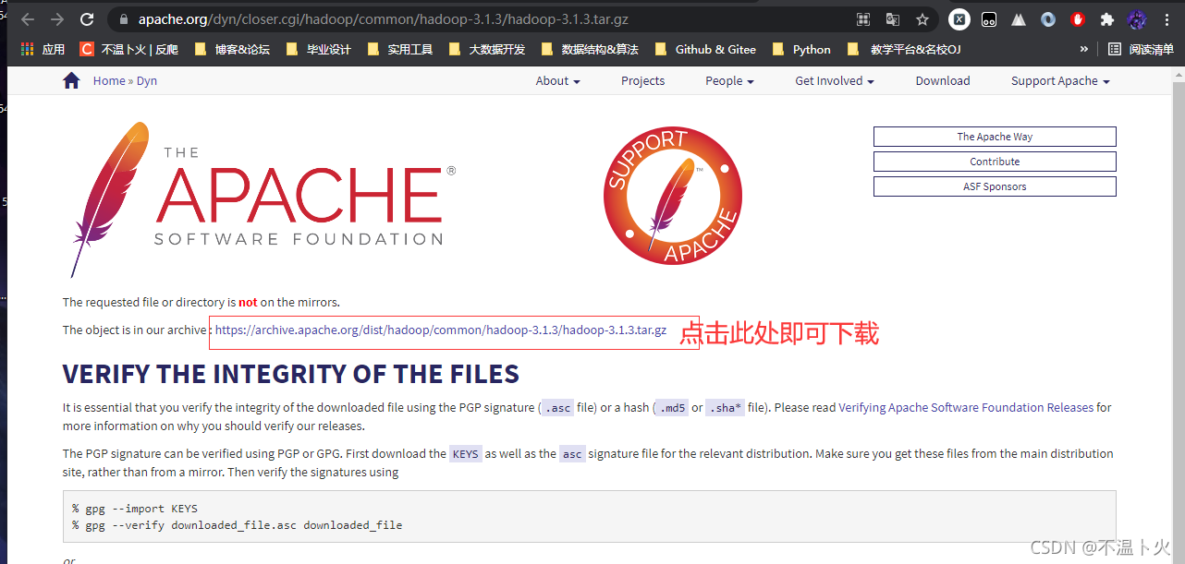Viewport: 1185px width, 564px height.
Task: Bookmark this page with the star icon
Action: 922,19
